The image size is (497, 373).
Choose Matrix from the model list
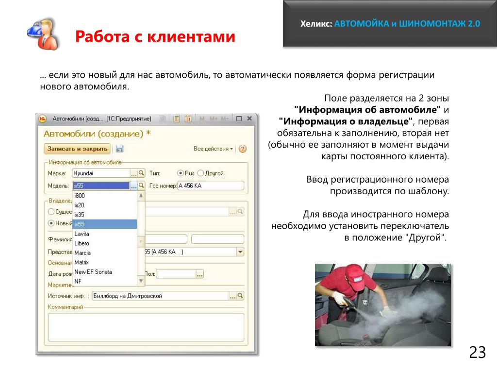coord(105,262)
